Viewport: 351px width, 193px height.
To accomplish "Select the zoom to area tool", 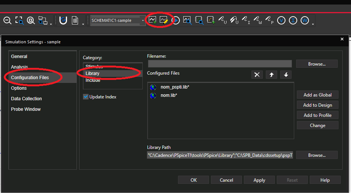I will pos(19,20).
